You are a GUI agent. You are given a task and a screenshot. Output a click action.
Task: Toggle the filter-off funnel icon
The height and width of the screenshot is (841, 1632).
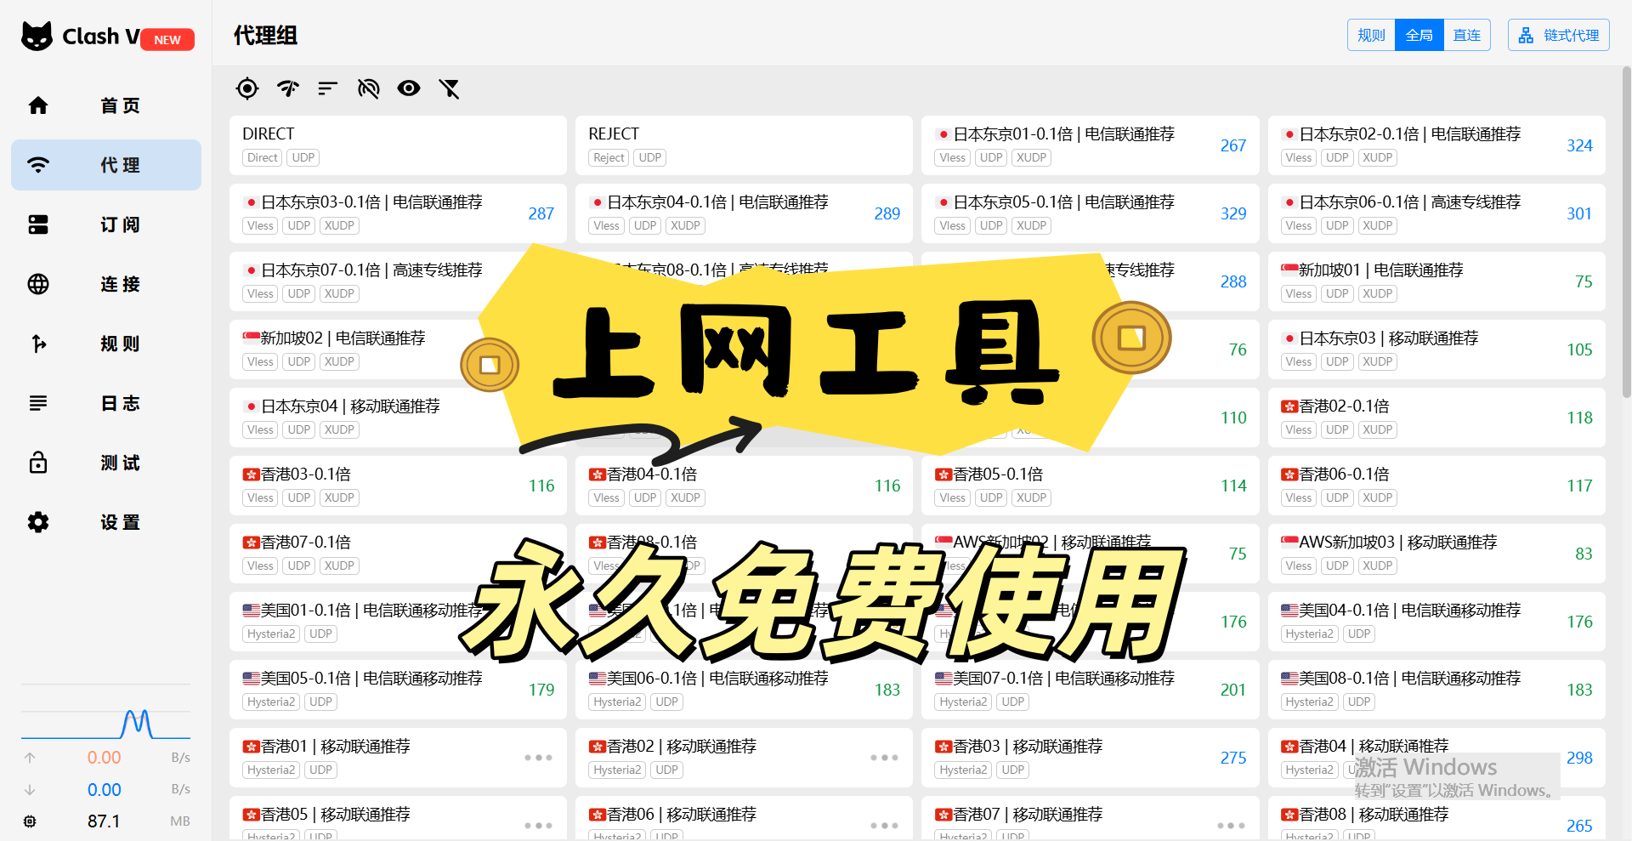click(450, 88)
